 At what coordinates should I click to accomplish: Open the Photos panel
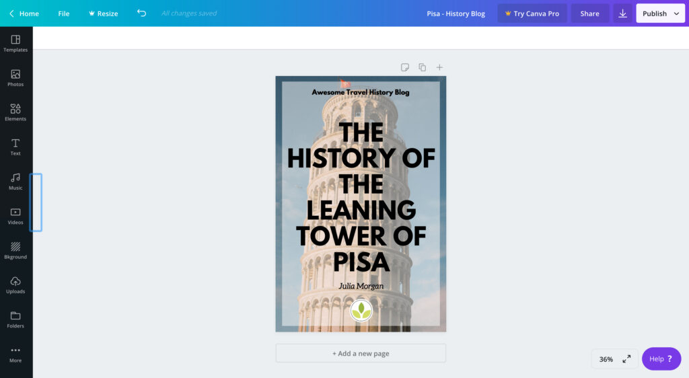point(15,78)
